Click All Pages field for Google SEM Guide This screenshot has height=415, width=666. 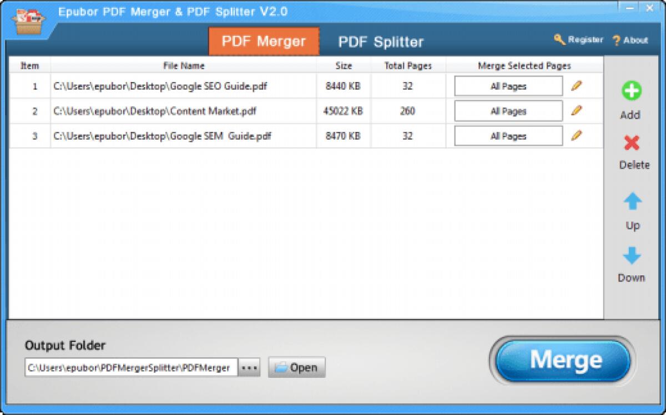[x=508, y=136]
